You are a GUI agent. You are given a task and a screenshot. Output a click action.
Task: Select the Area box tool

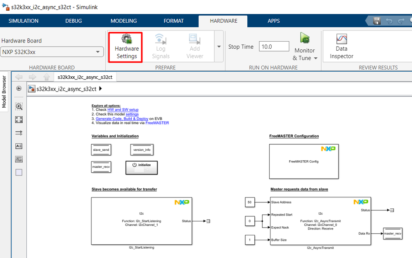[x=19, y=172]
